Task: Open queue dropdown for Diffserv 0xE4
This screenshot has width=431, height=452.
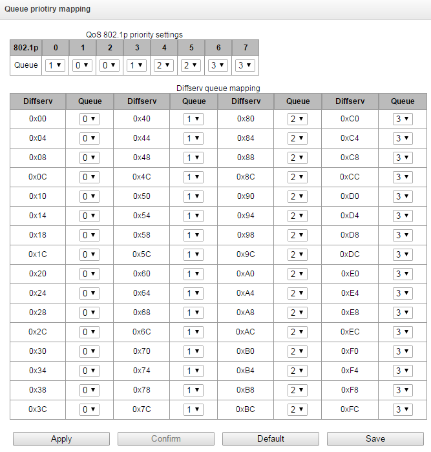Action: coord(402,294)
